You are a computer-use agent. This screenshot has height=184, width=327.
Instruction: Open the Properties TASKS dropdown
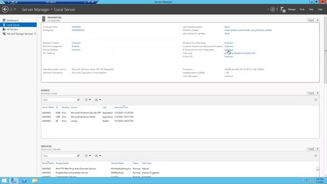pyautogui.click(x=313, y=20)
